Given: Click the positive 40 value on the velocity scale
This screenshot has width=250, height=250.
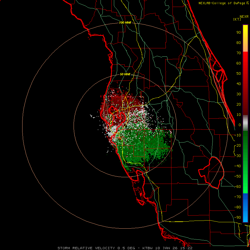Looking at the screenshot, I should [239, 84].
